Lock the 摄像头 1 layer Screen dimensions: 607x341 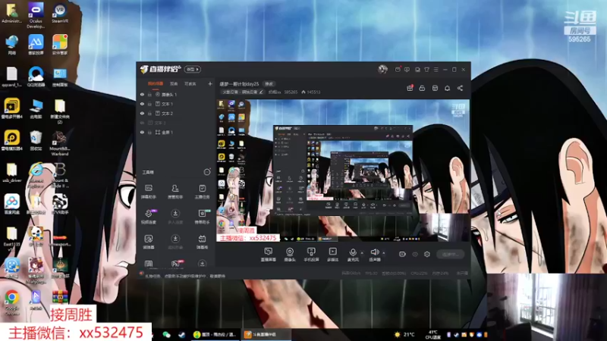pos(149,94)
